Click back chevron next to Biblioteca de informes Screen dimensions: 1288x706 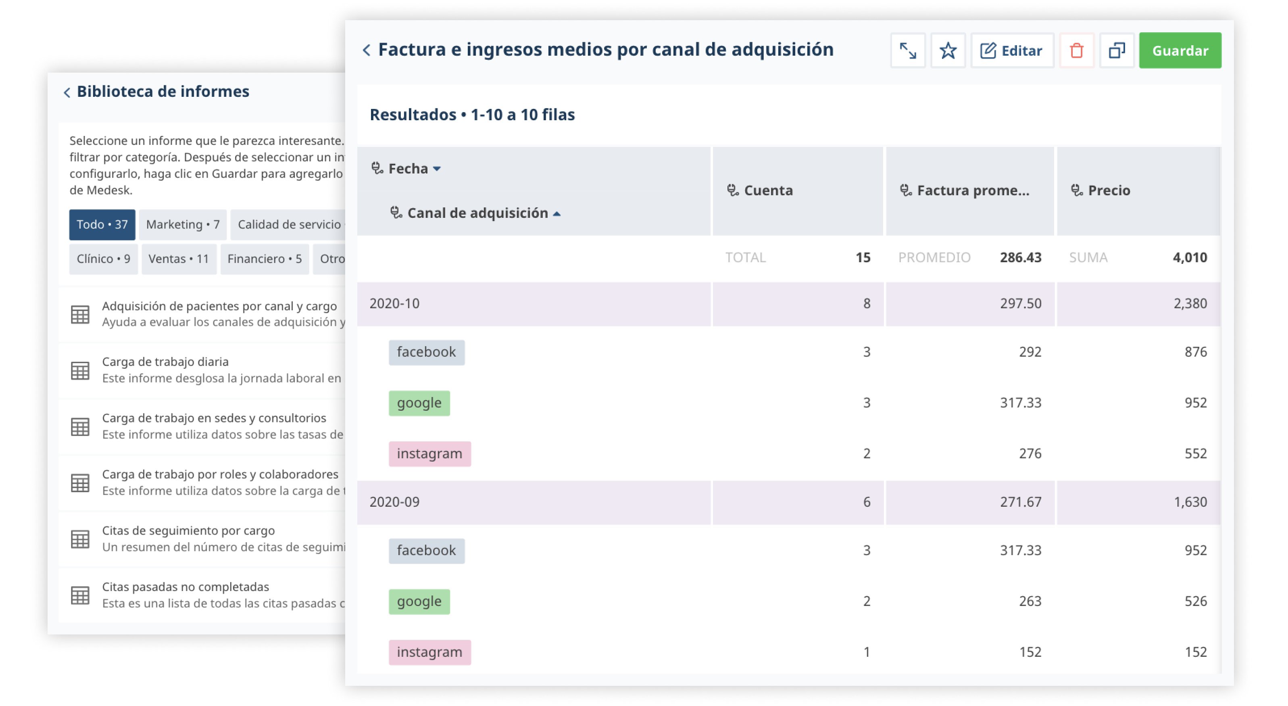click(x=67, y=92)
